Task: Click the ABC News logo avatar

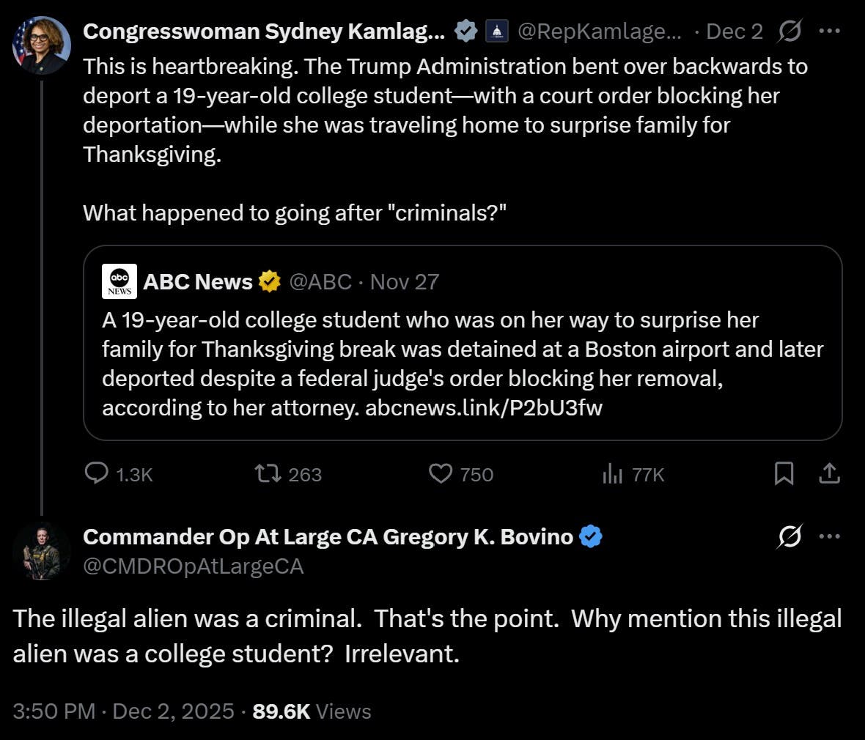Action: click(x=119, y=282)
